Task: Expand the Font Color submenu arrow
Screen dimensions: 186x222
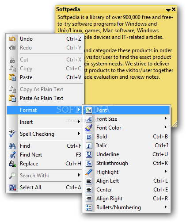Action: [x=166, y=127]
